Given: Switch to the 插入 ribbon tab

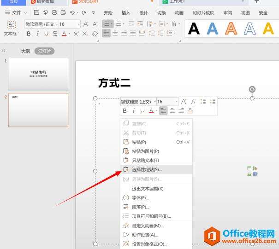Looking at the screenshot, I should tap(126, 12).
